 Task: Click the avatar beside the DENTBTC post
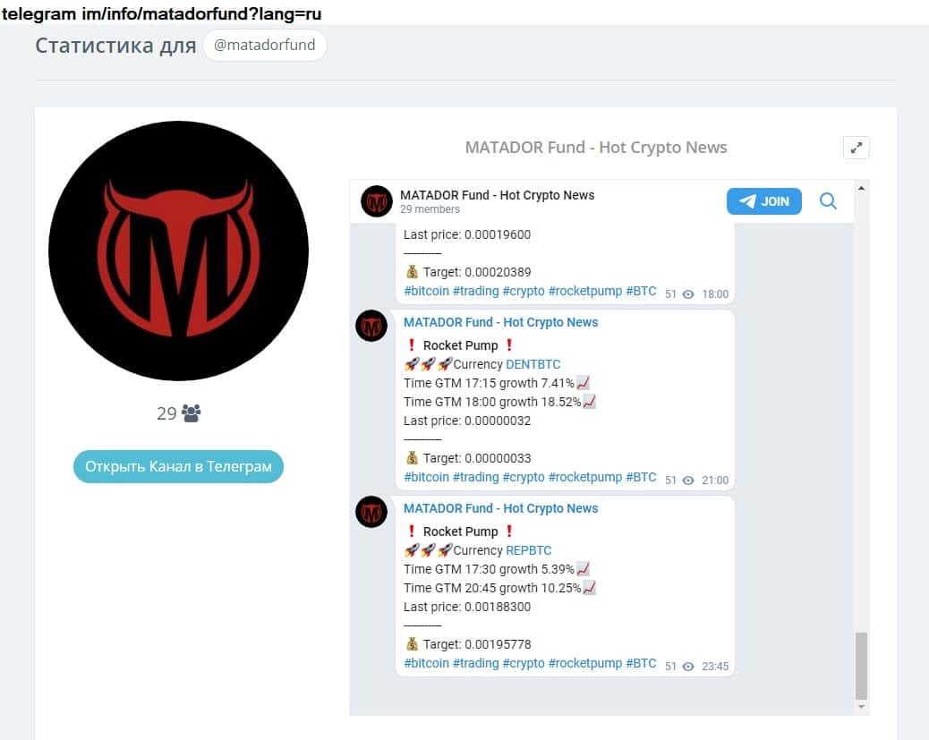click(371, 326)
